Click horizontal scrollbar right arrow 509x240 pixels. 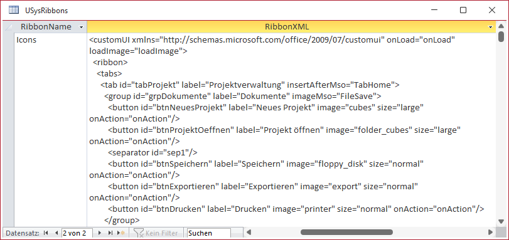click(491, 232)
